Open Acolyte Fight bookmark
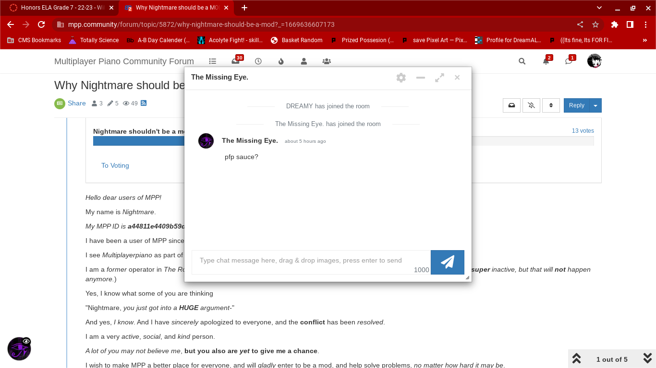The image size is (656, 368). click(231, 40)
